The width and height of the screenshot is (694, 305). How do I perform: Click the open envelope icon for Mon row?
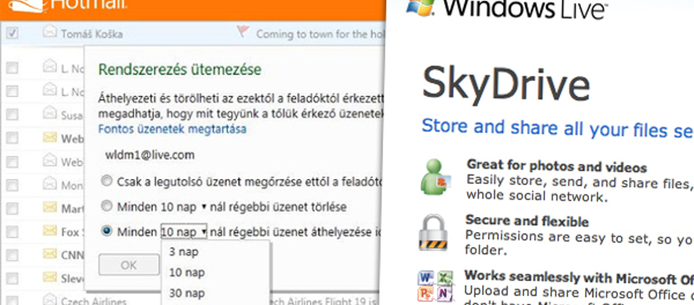pos(50,182)
